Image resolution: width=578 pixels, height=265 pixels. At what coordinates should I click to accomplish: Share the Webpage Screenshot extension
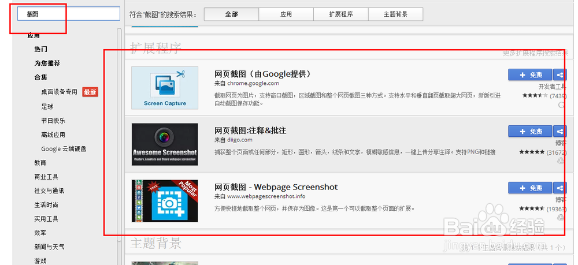click(559, 188)
